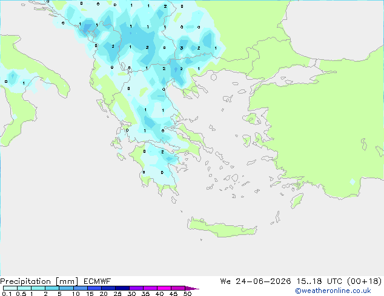The width and height of the screenshot is (384, 296).
Task: Click the 'We 24-06-2026' date text
Action: (256, 282)
